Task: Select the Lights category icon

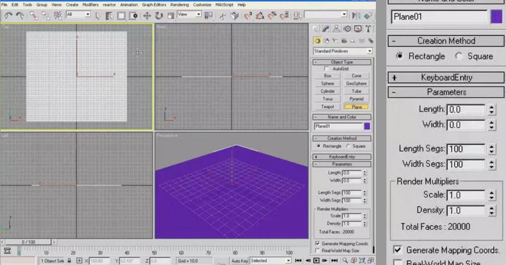Action: [335, 41]
